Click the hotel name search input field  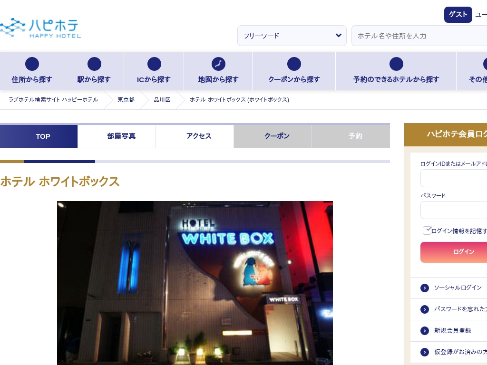419,36
